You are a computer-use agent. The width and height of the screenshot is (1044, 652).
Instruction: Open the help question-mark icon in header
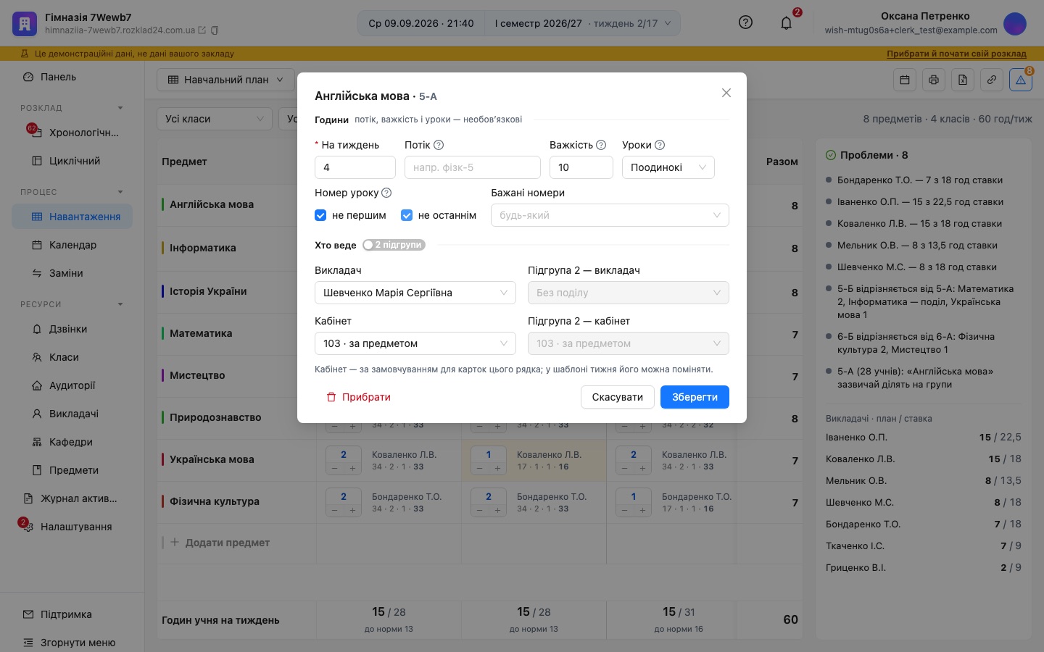pyautogui.click(x=745, y=22)
